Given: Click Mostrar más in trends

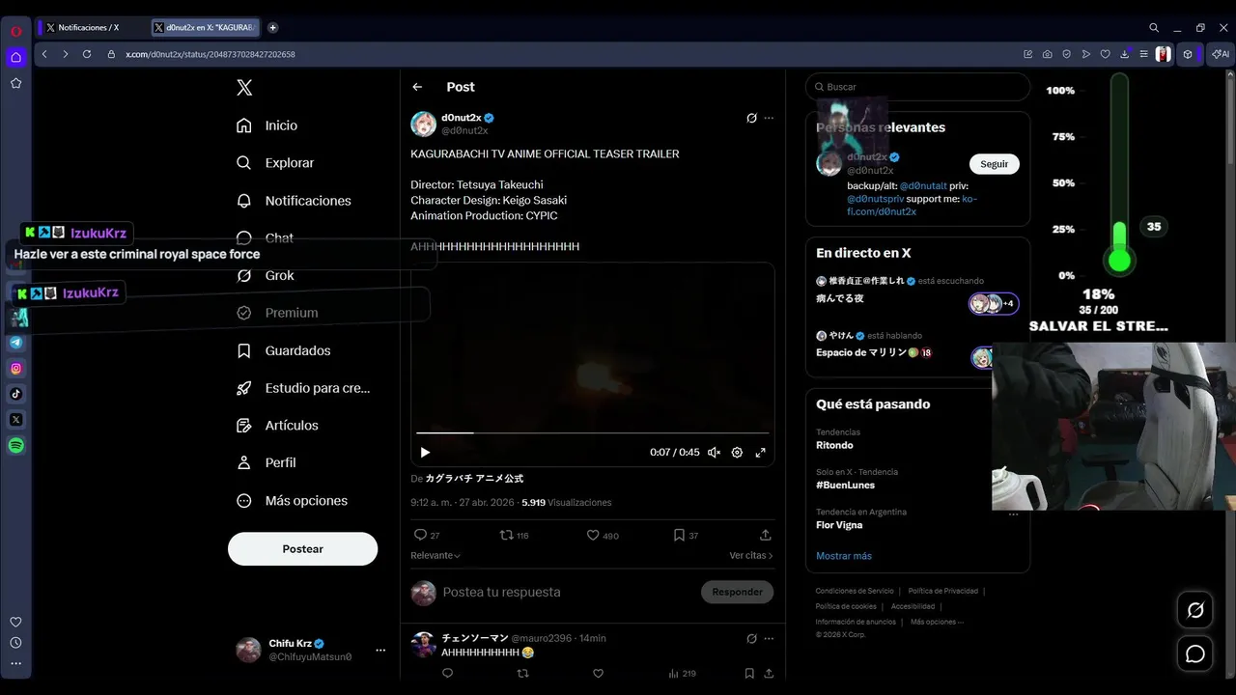Looking at the screenshot, I should click(x=844, y=556).
